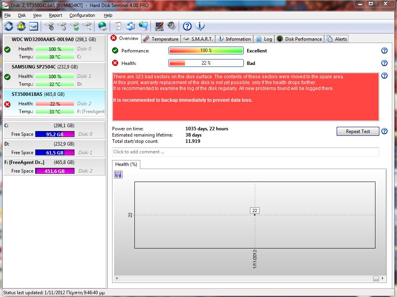Click the 95,2 GB free space bar

[x=55, y=134]
